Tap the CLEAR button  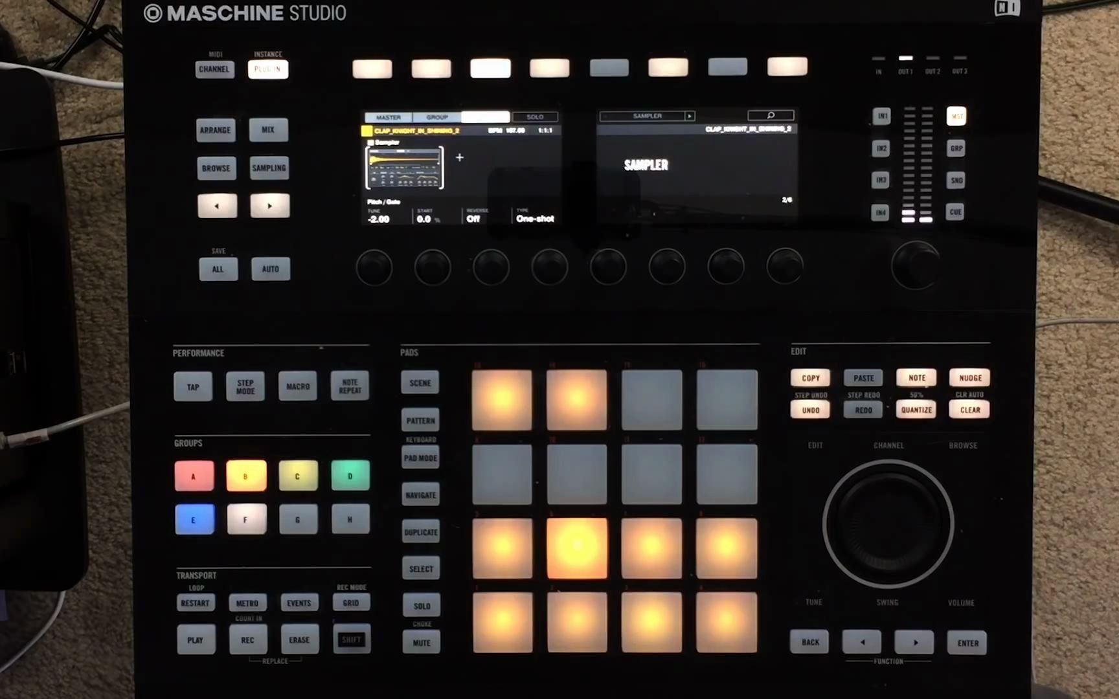(969, 410)
